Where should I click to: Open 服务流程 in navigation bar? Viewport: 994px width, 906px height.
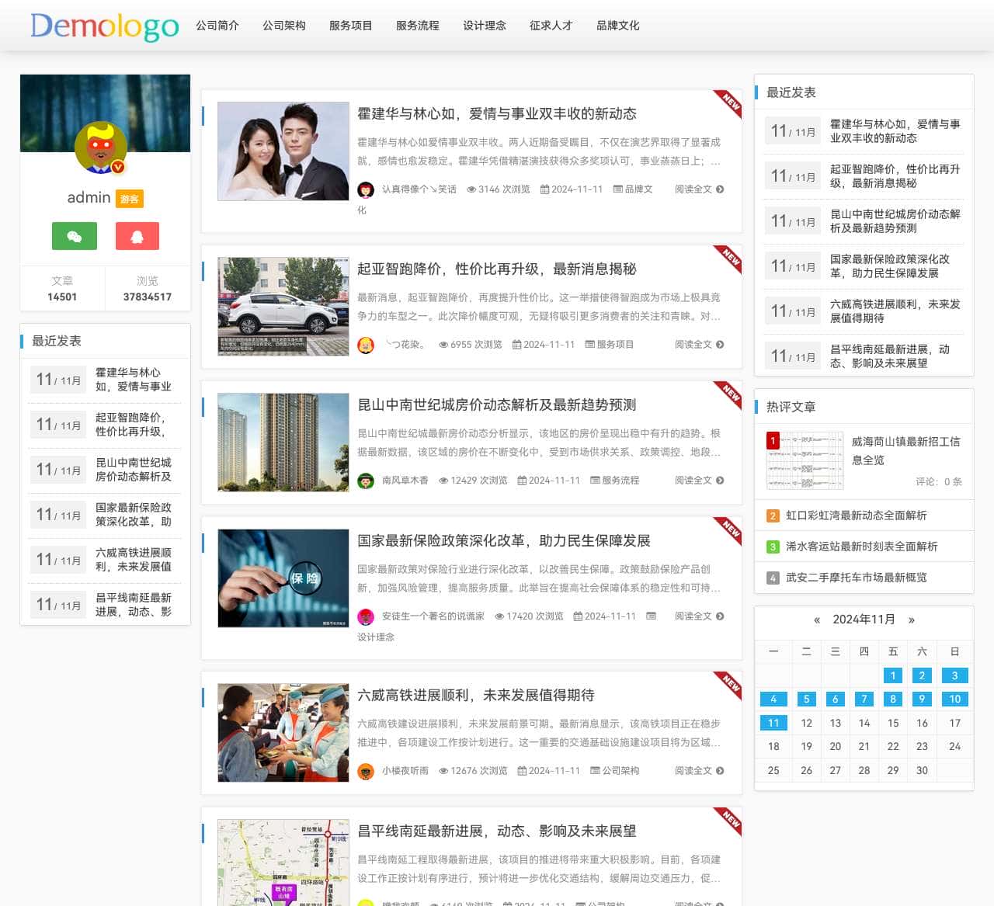pyautogui.click(x=418, y=26)
